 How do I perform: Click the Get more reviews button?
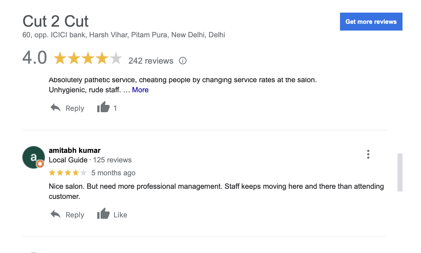tap(371, 22)
